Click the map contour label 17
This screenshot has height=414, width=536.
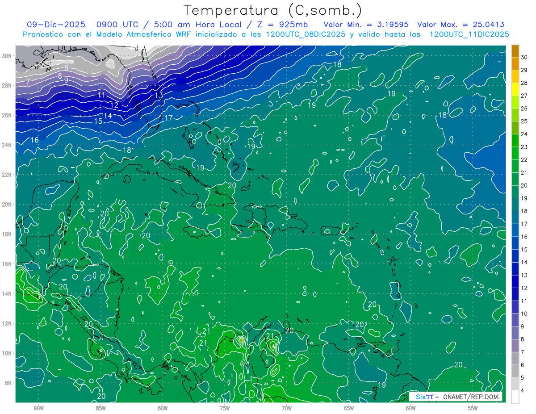[168, 118]
